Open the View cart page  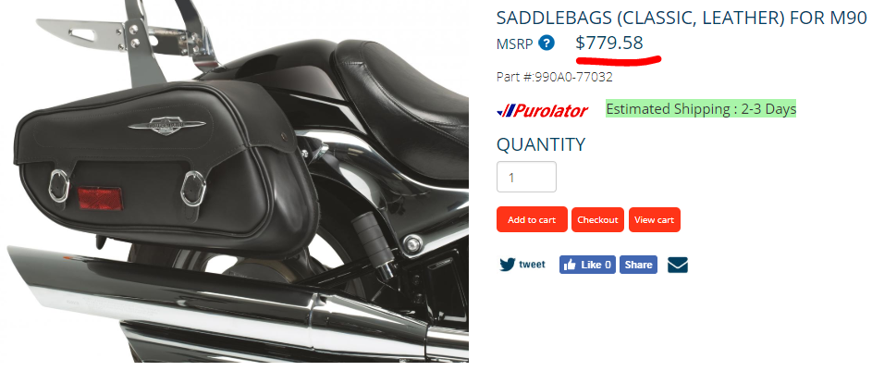[654, 219]
